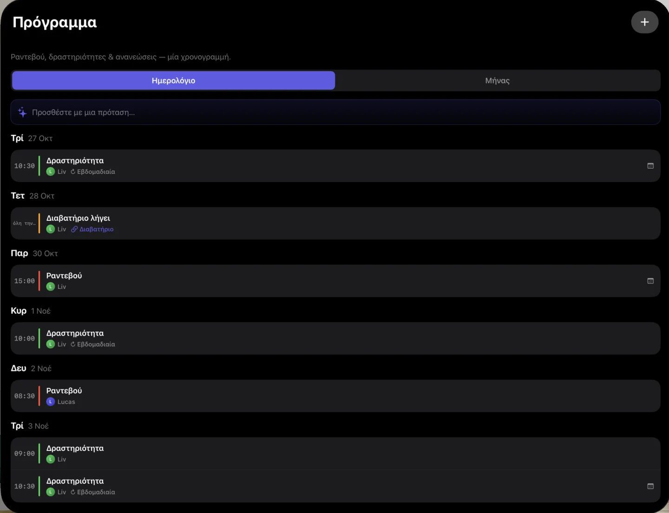Click the sparkle icon in the sentence input
Viewport: 669px width, 513px height.
click(22, 112)
